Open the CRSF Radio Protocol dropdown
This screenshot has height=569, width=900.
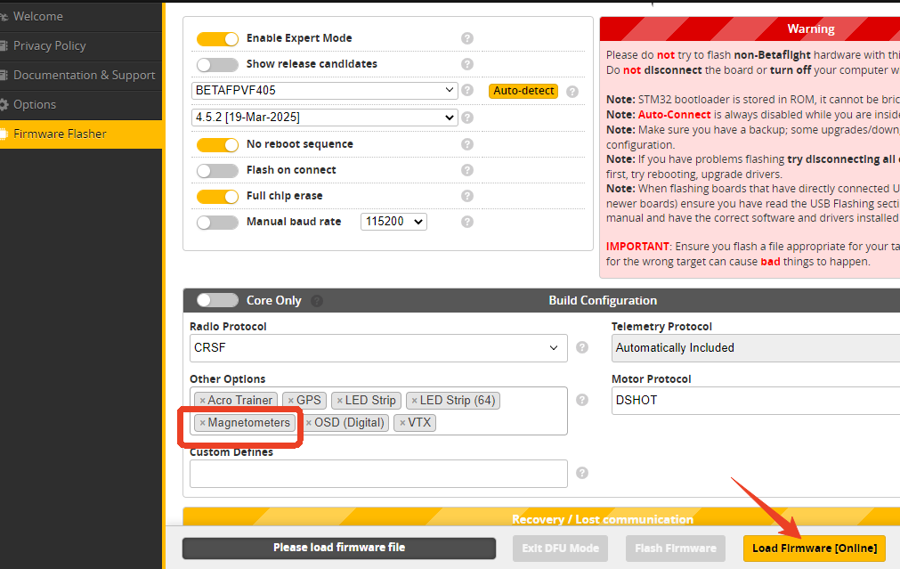(x=378, y=348)
